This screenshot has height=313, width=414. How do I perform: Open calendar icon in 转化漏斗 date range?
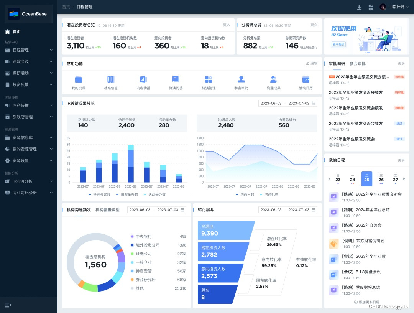point(314,210)
